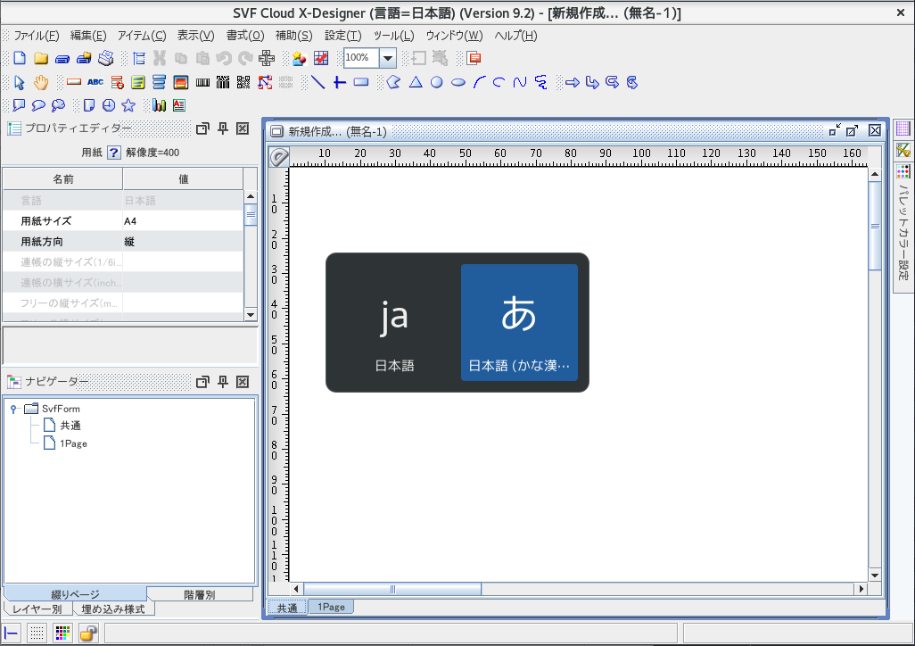Float the Property Editor panel window
915x646 pixels.
pyautogui.click(x=202, y=128)
